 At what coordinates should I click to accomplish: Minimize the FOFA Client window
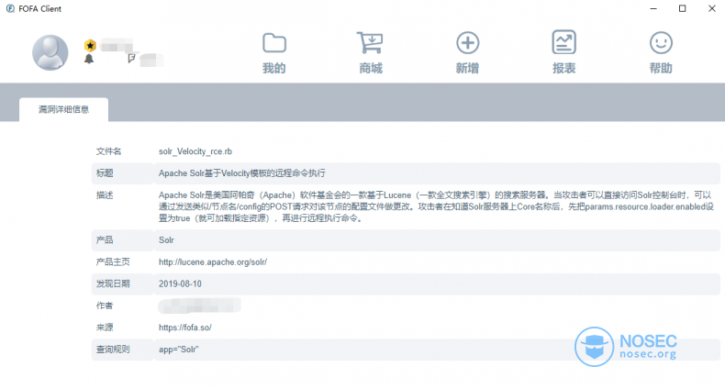(653, 9)
